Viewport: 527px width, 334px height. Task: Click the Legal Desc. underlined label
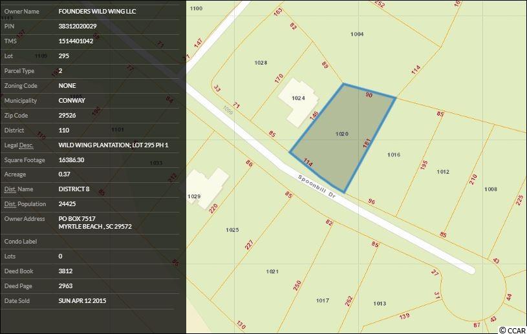19,145
